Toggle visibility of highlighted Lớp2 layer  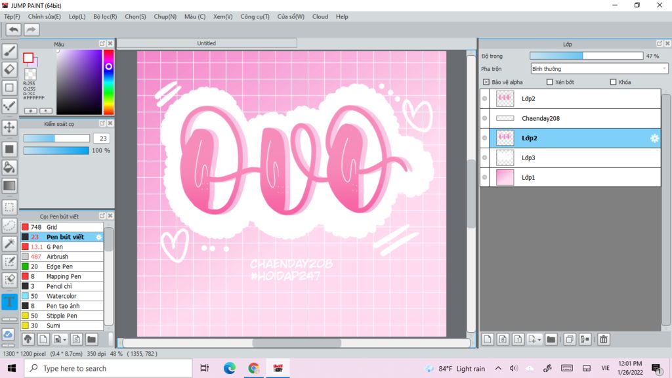(x=485, y=138)
